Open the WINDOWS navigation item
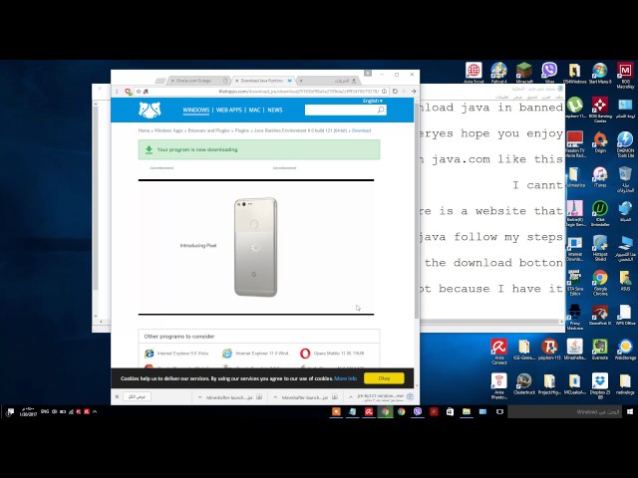Viewport: 638px width, 478px height. pyautogui.click(x=196, y=110)
